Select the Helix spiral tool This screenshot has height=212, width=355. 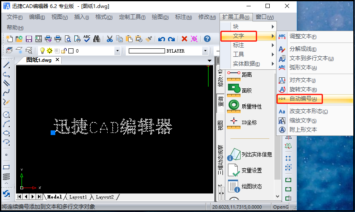[6, 176]
